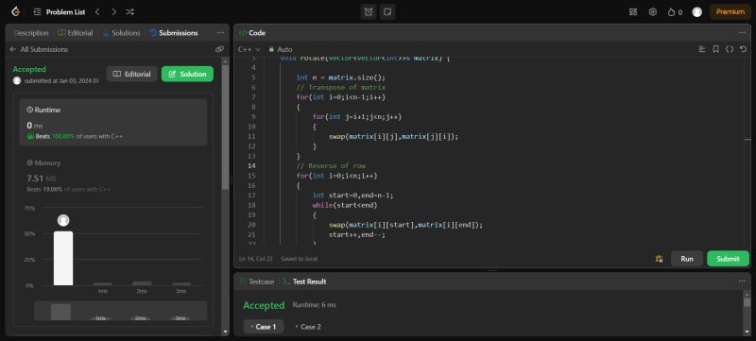756x341 pixels.
Task: Go back to All Submissions
Action: coord(39,49)
